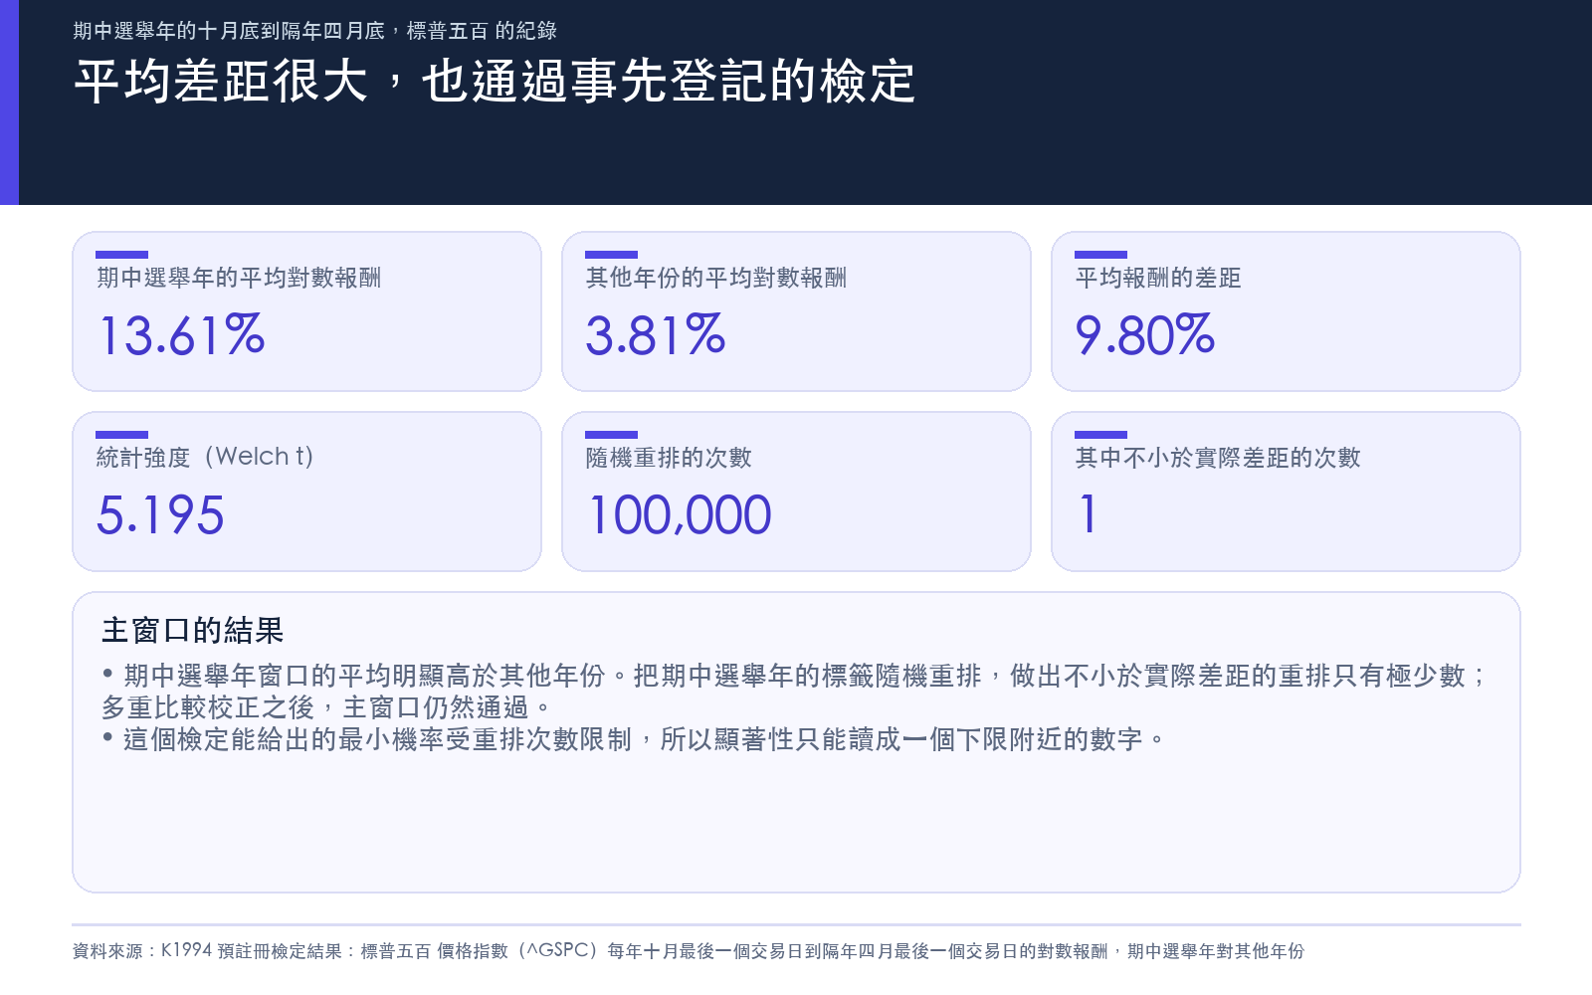Click the label 其中不小於實際差距的次數
Image resolution: width=1592 pixels, height=995 pixels.
tap(1218, 457)
